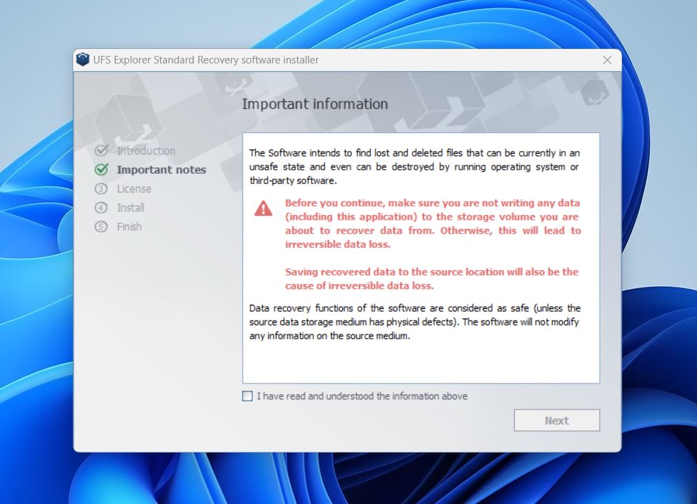Click the red warning 'Before you continue' text

pos(433,223)
